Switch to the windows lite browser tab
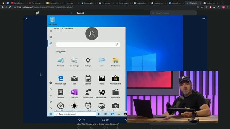 point(211,3)
